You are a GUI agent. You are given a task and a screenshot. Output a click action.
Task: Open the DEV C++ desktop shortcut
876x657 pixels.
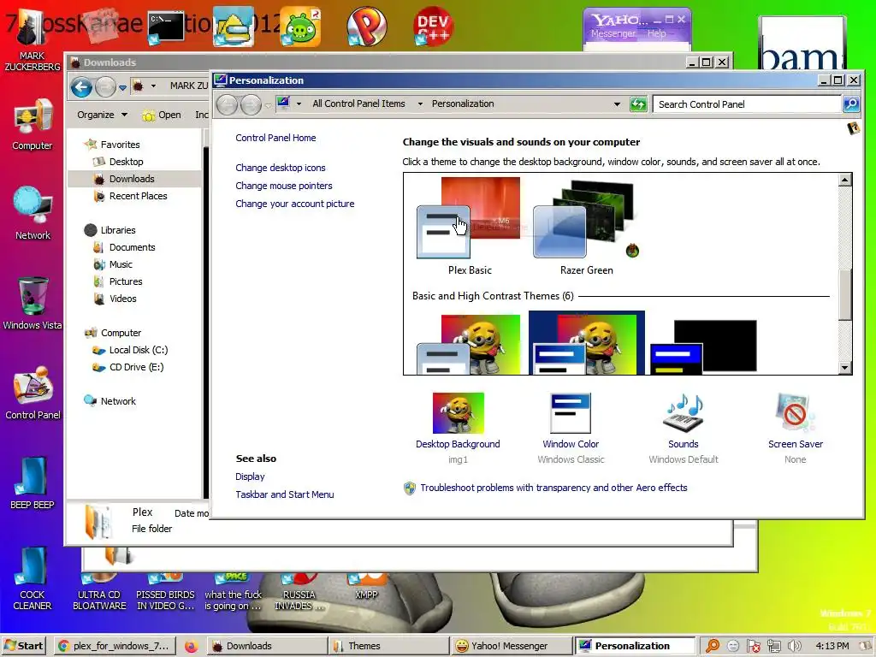tap(433, 27)
